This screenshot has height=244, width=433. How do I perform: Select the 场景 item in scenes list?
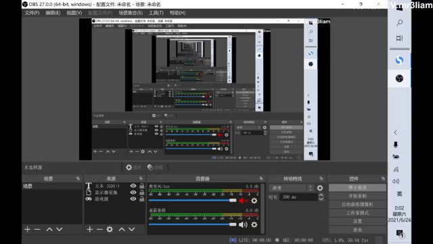[x=52, y=186]
